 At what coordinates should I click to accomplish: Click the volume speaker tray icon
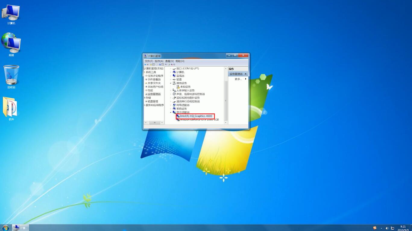point(387,228)
